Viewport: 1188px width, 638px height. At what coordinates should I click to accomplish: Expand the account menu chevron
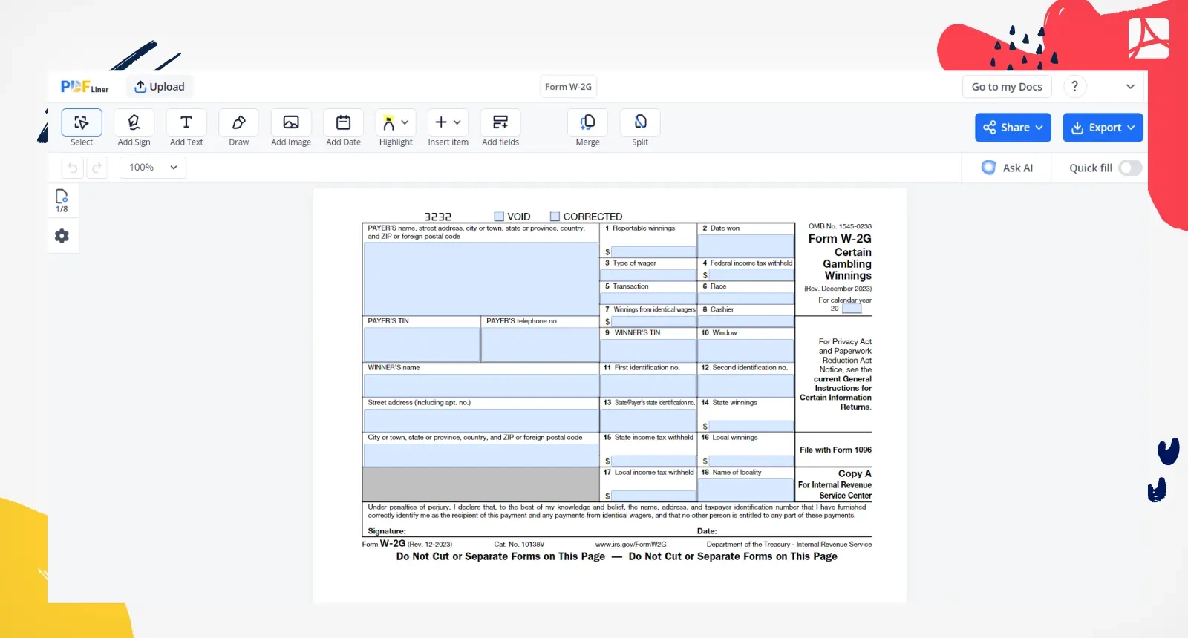1130,87
